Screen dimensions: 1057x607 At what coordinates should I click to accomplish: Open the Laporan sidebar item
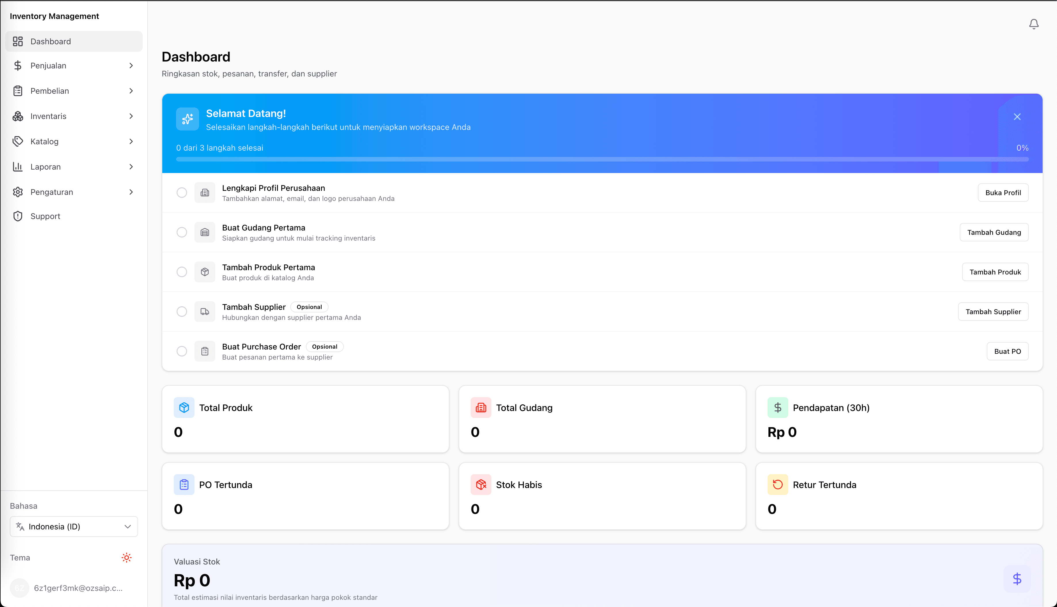pos(74,167)
